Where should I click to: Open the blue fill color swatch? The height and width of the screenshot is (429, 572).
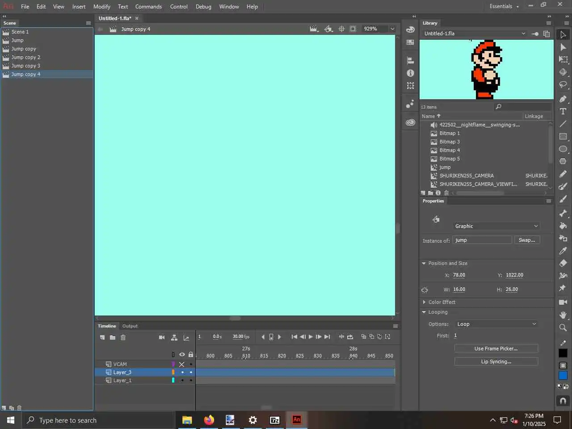(563, 375)
